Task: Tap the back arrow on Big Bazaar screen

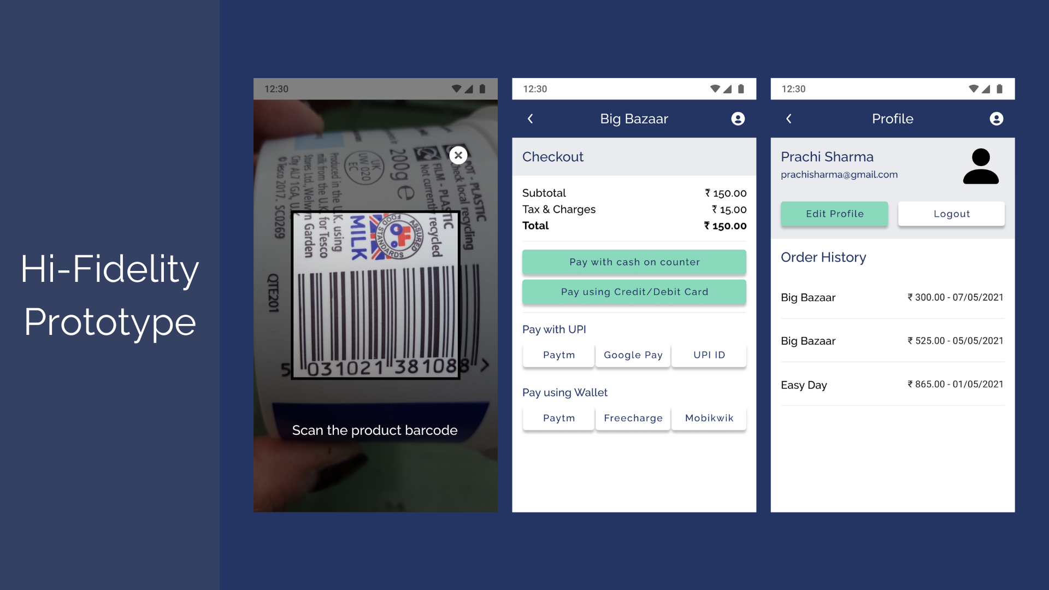Action: (x=531, y=118)
